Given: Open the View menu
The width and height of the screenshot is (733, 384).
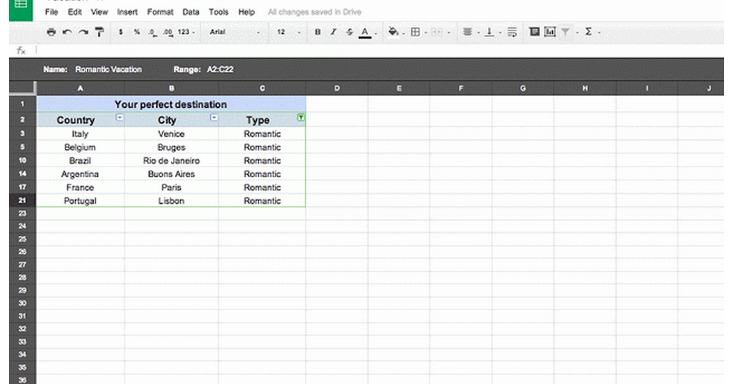Looking at the screenshot, I should click(x=99, y=12).
